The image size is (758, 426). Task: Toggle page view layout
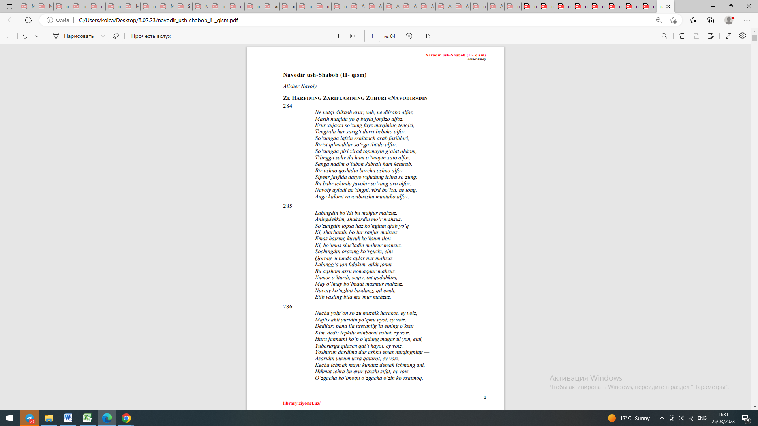tap(427, 36)
